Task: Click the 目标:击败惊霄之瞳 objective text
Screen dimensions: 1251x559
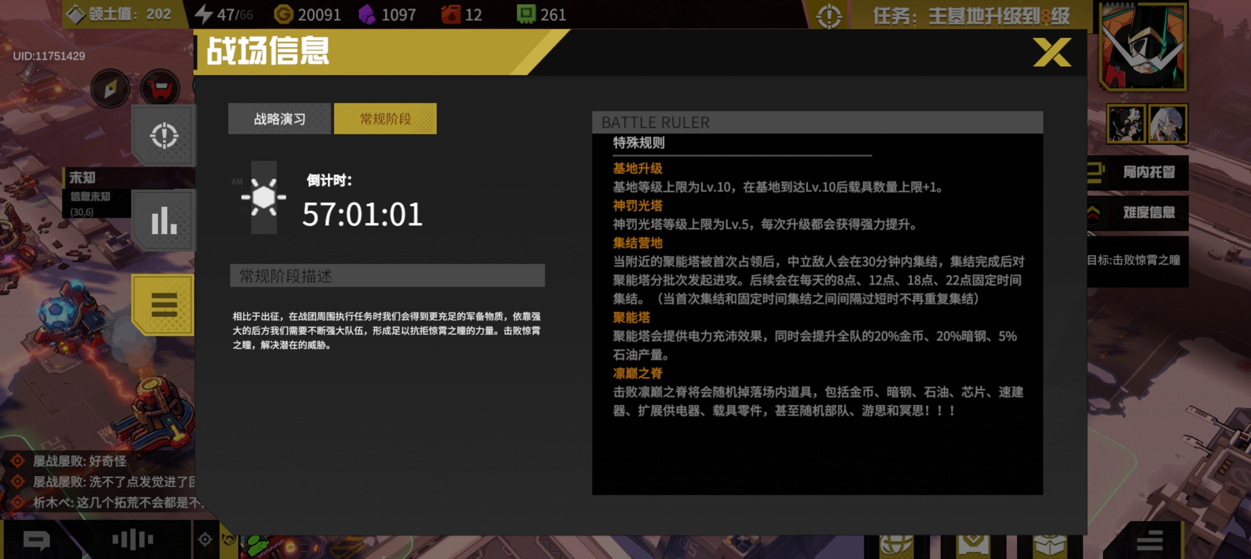Action: click(1134, 260)
